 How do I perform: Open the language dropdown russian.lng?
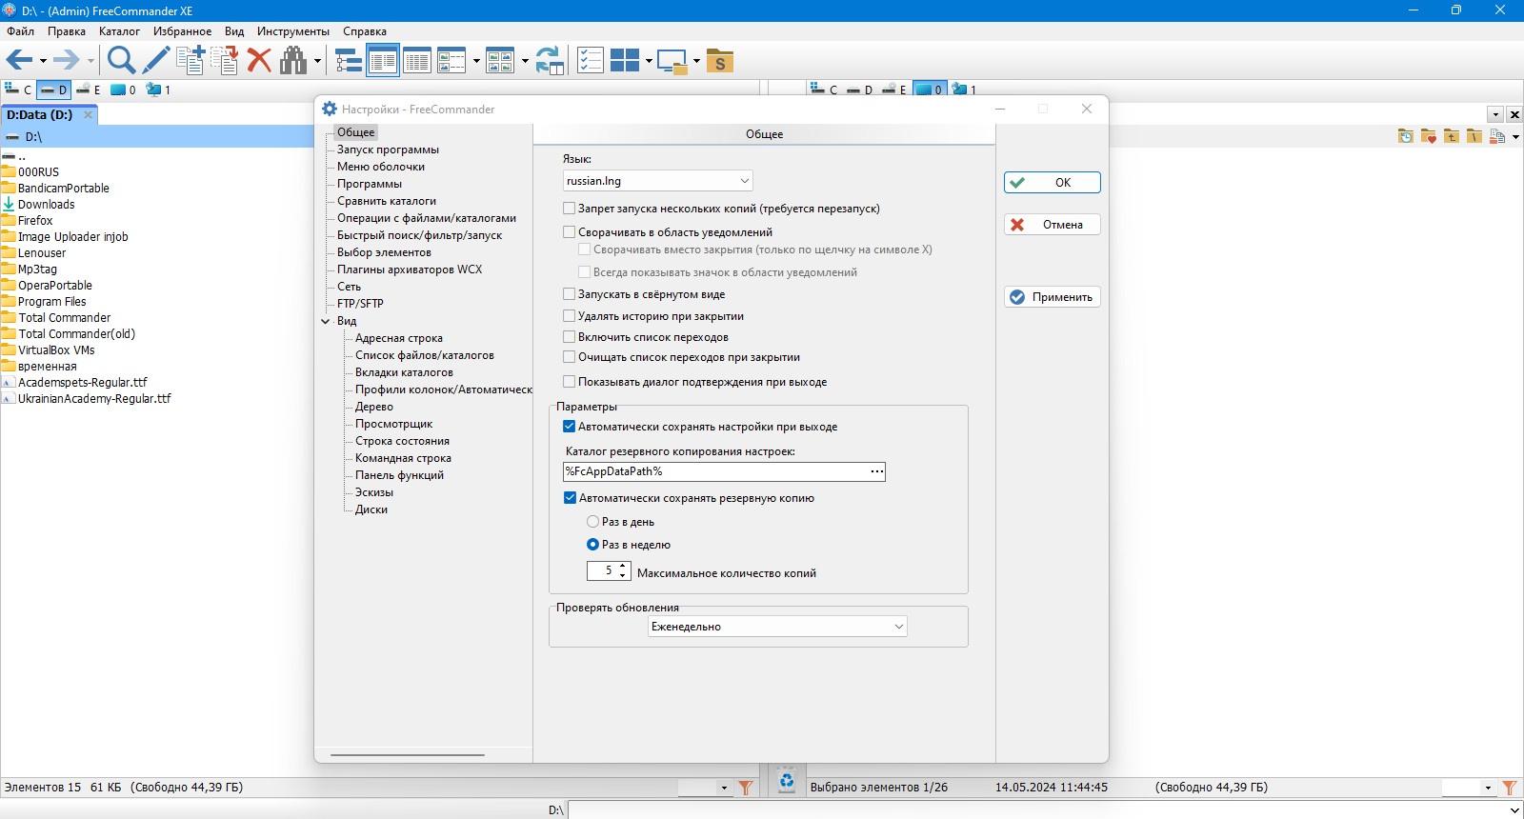click(x=657, y=181)
